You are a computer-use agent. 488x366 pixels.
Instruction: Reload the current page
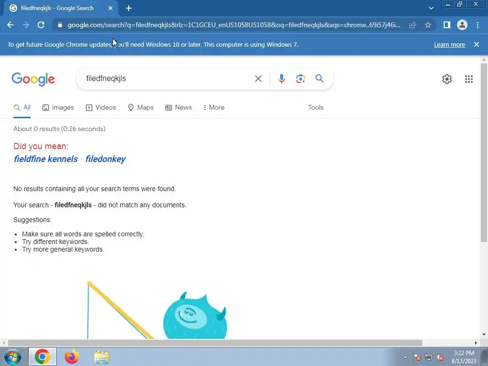[x=41, y=25]
